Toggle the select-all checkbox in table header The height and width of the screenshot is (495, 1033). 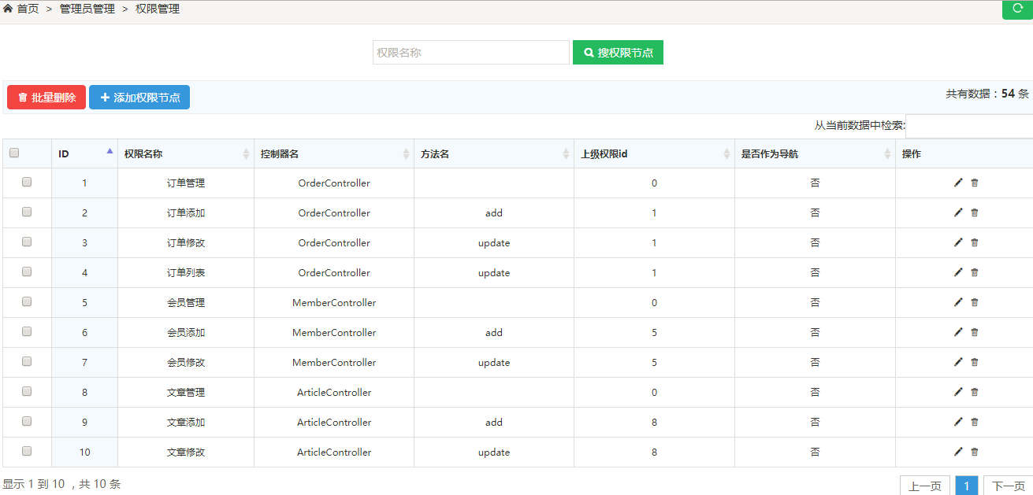[x=14, y=153]
